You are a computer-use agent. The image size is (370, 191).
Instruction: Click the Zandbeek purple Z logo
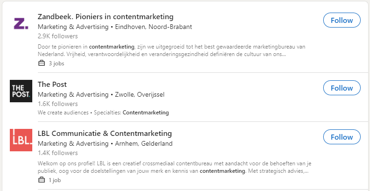coord(21,23)
